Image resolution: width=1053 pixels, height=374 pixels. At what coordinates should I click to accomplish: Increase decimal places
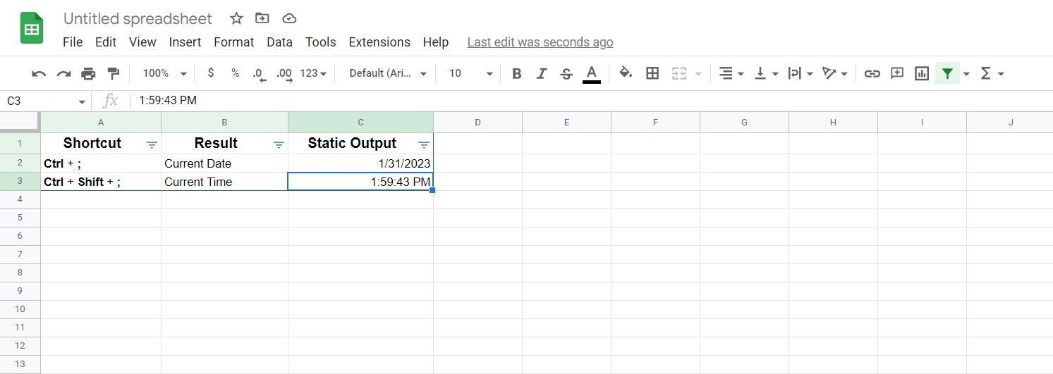[x=284, y=73]
